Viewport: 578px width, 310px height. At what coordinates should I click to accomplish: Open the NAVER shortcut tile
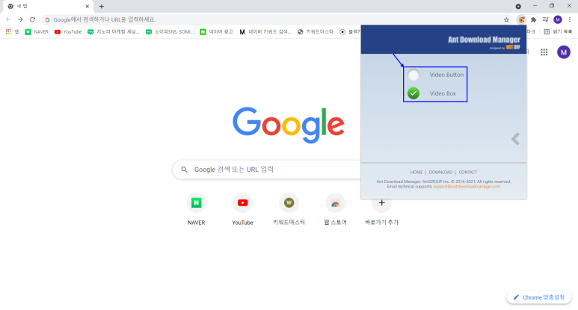196,209
